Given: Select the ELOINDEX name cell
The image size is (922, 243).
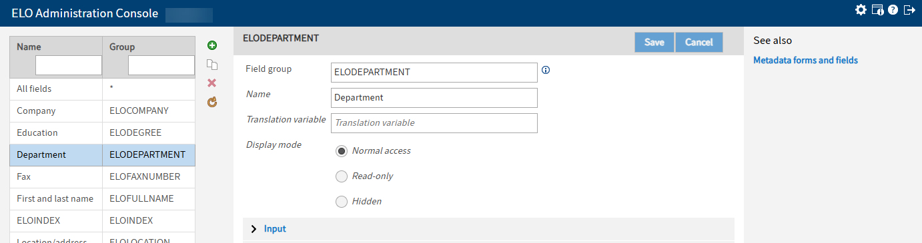Looking at the screenshot, I should point(56,221).
